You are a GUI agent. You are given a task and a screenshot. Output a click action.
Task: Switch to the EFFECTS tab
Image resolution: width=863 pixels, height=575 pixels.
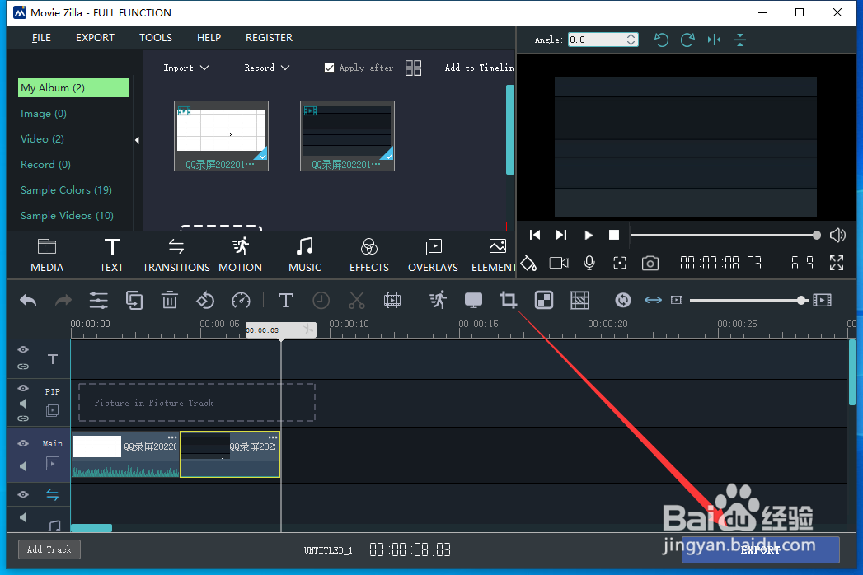[369, 256]
